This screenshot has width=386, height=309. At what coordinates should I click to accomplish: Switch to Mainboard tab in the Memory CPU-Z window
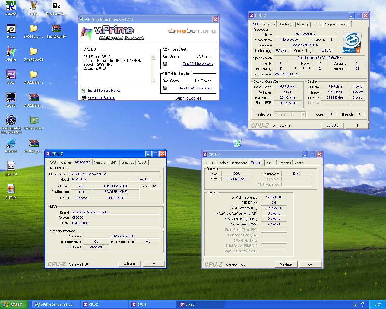(239, 163)
